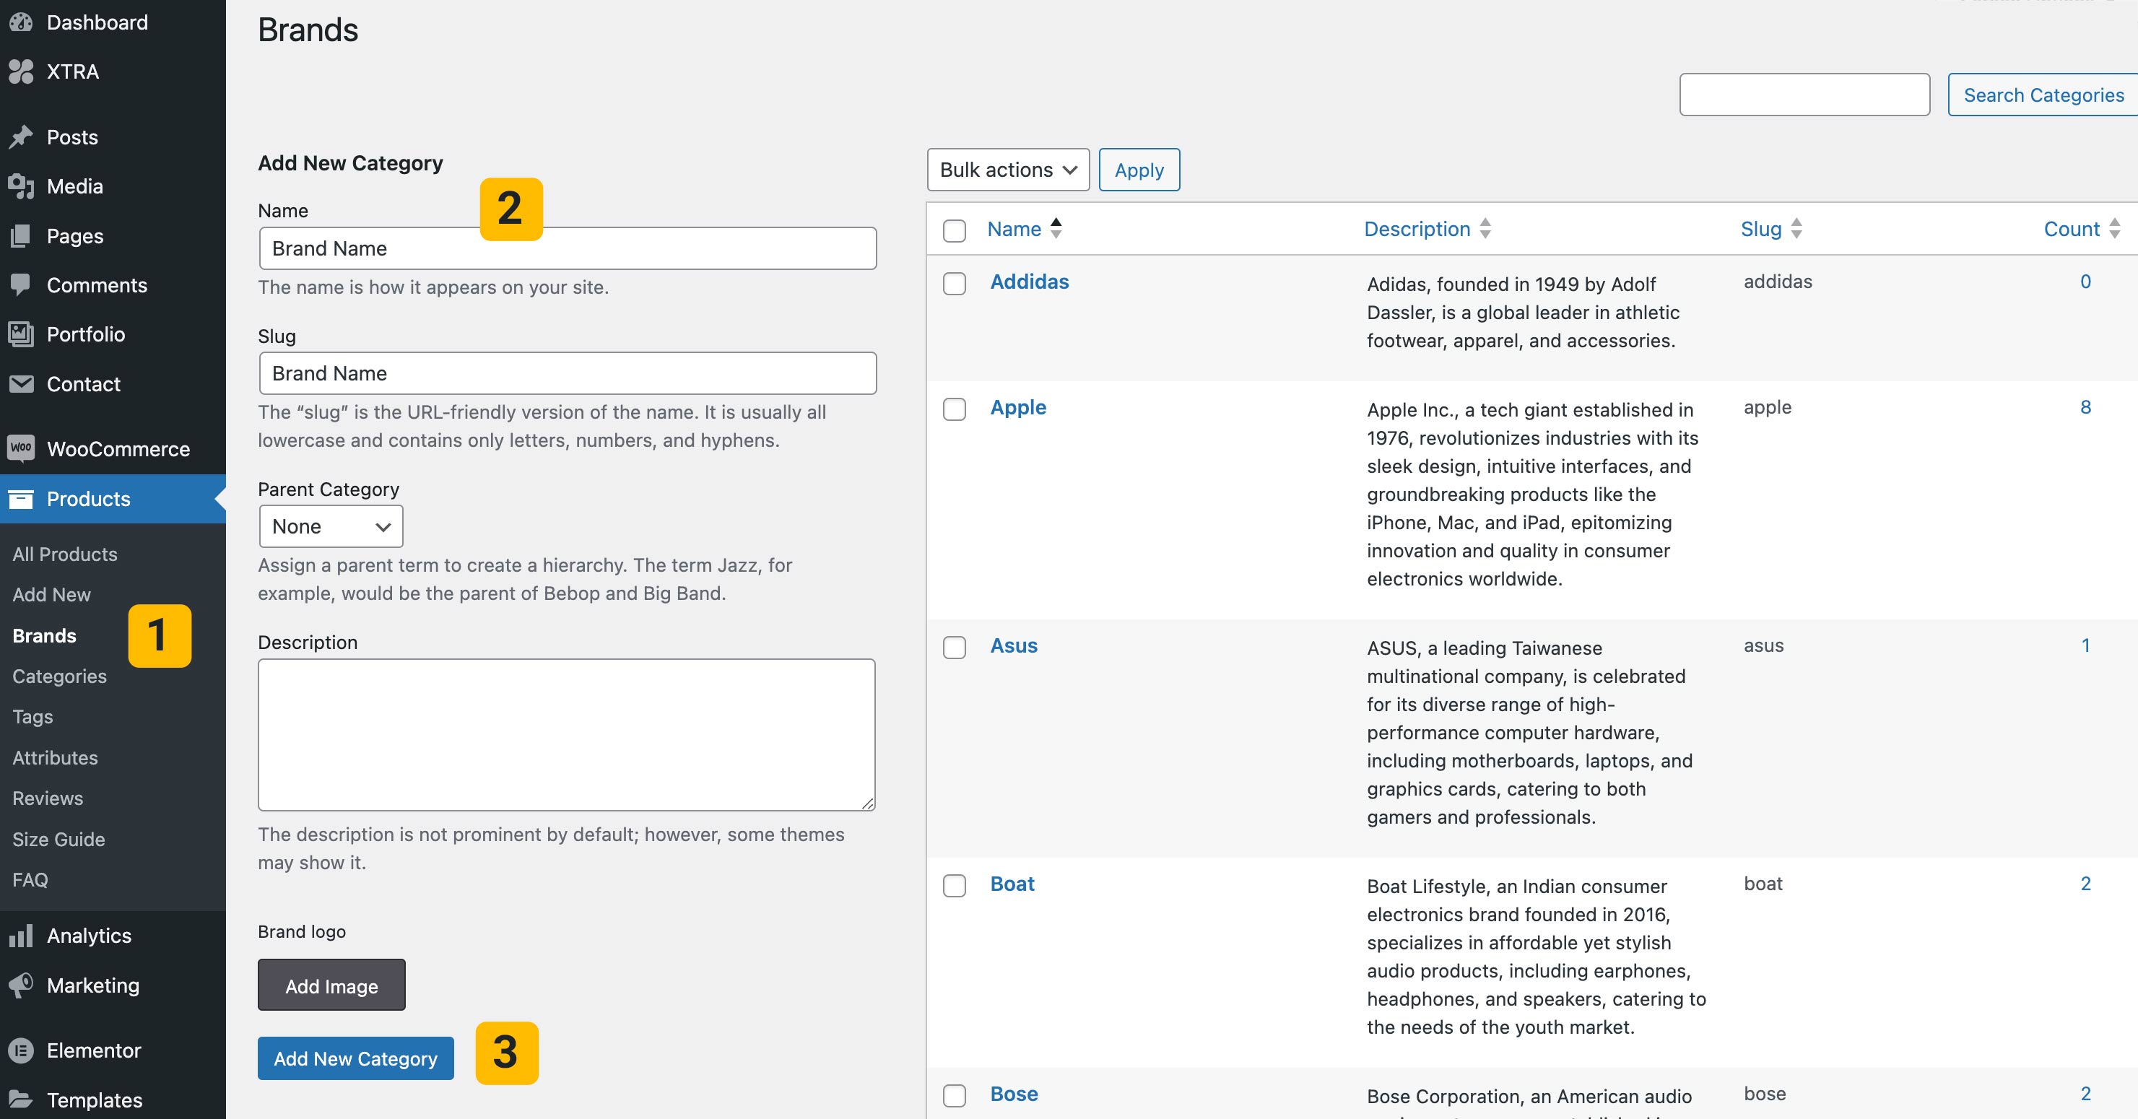Open the Bulk actions dropdown

point(1007,170)
